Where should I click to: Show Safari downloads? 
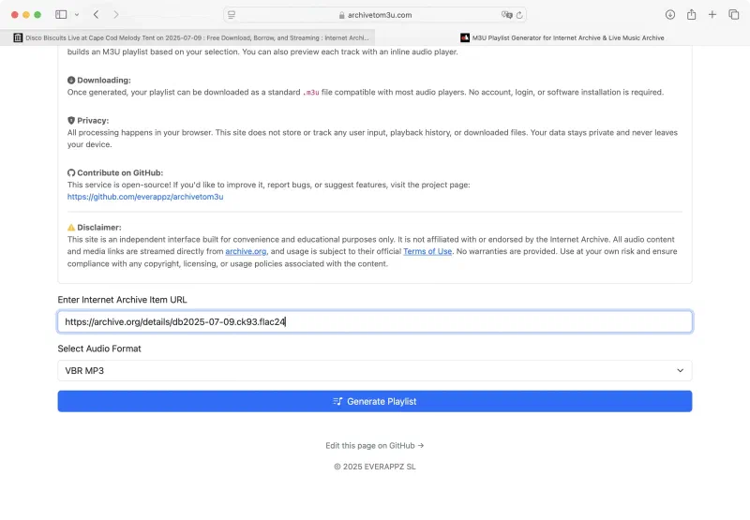[670, 15]
